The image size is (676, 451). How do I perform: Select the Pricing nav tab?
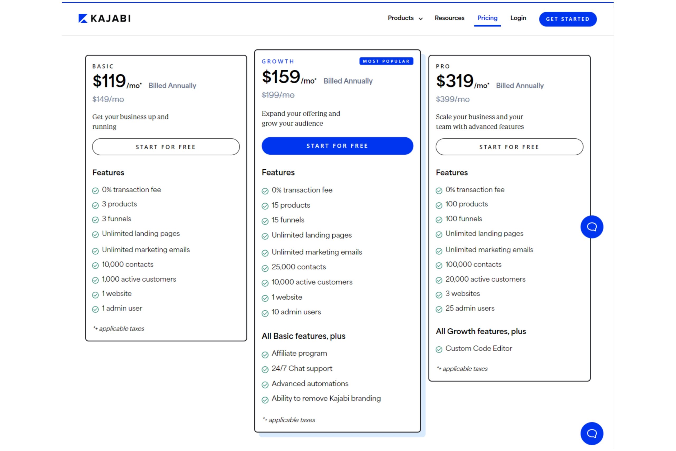(x=487, y=18)
